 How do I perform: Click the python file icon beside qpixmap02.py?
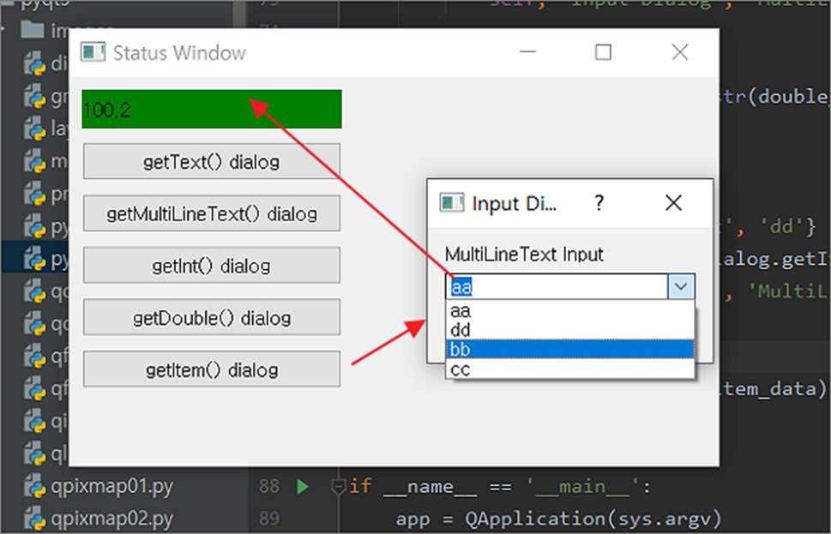pyautogui.click(x=35, y=519)
